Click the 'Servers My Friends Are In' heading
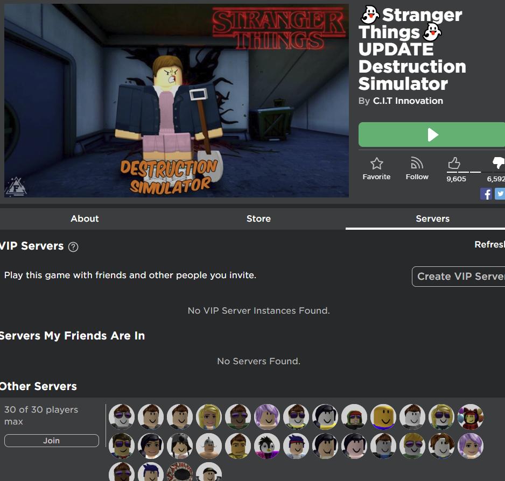505x481 pixels. pyautogui.click(x=72, y=336)
